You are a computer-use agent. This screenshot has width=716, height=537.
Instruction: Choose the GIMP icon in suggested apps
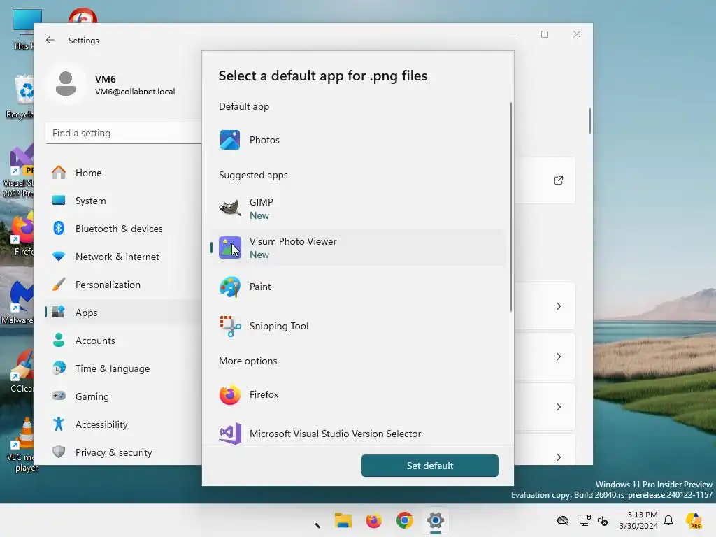tap(229, 208)
